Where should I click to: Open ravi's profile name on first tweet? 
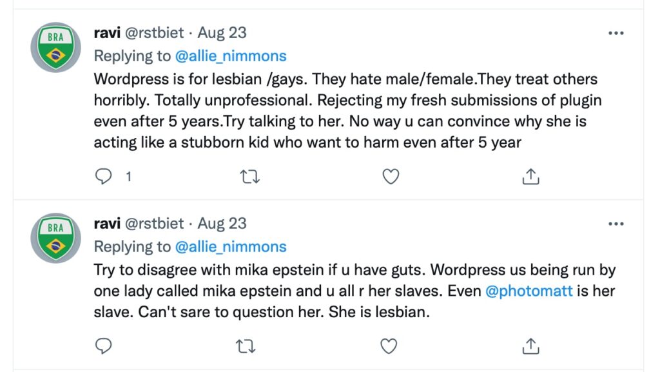pos(107,33)
